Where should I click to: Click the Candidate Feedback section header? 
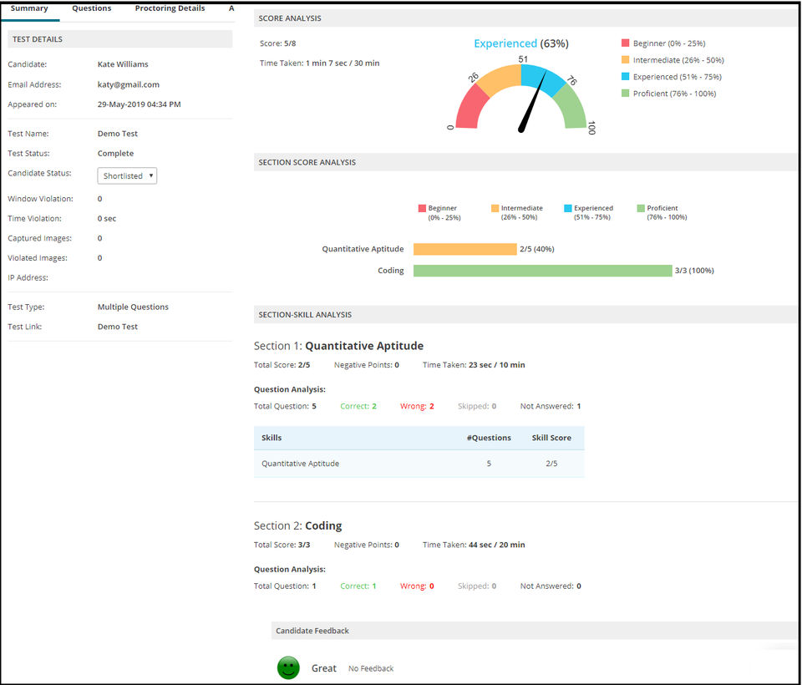click(x=534, y=631)
